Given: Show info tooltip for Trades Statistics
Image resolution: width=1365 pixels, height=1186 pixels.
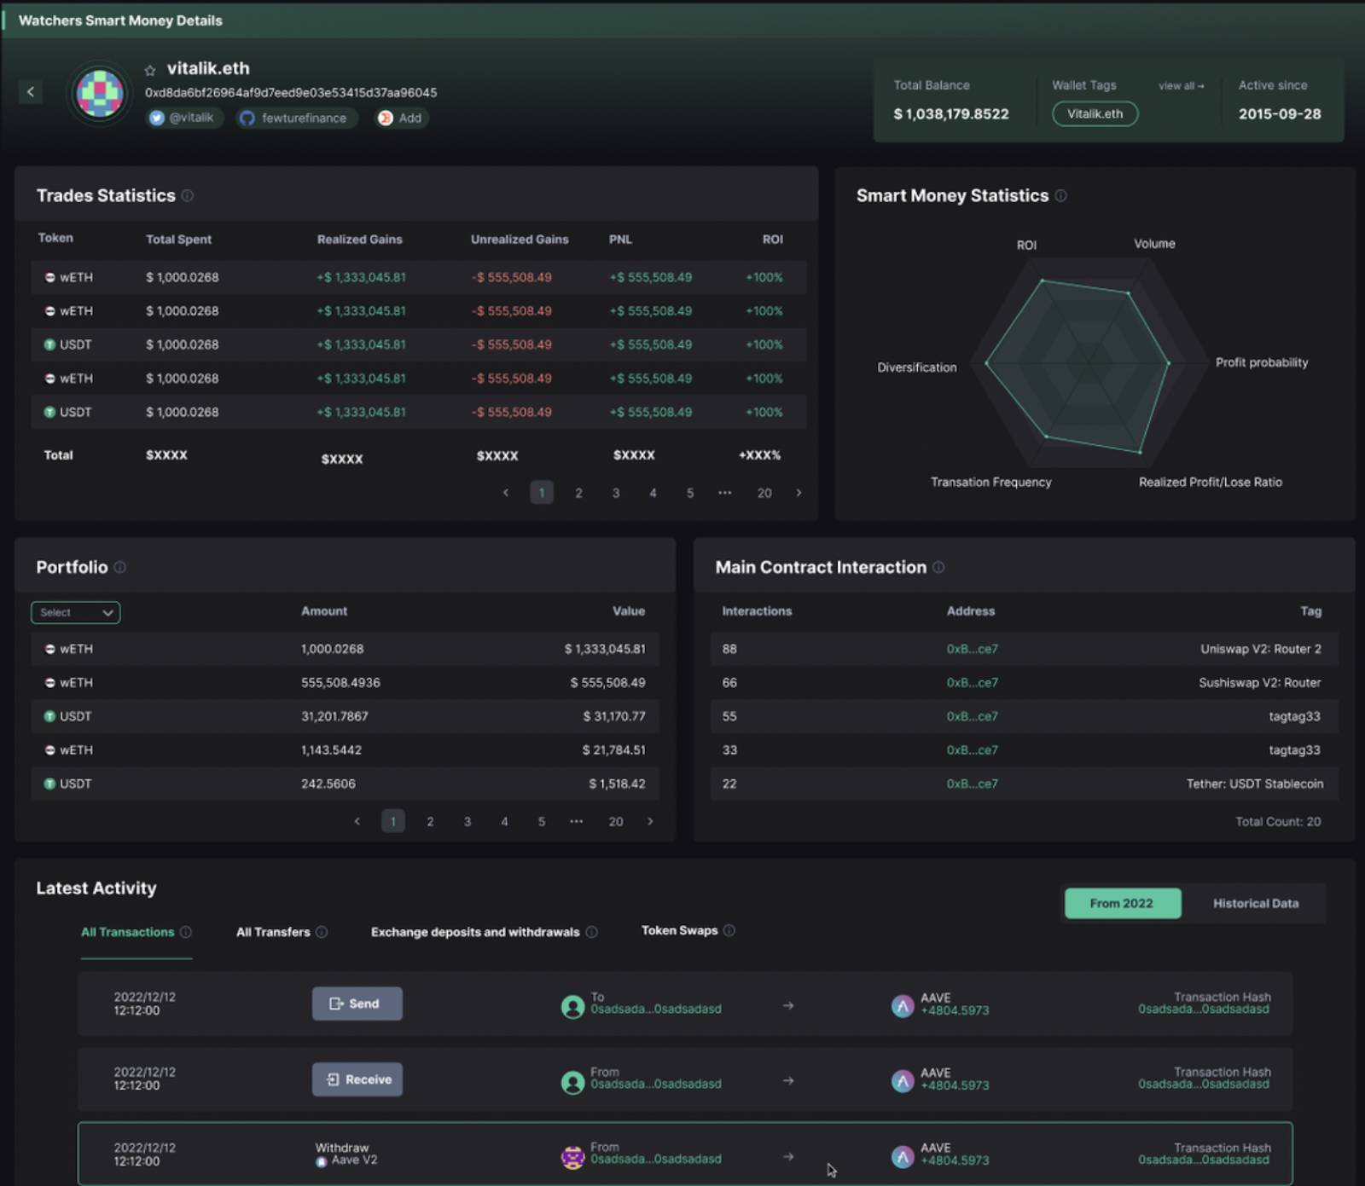Looking at the screenshot, I should point(188,196).
